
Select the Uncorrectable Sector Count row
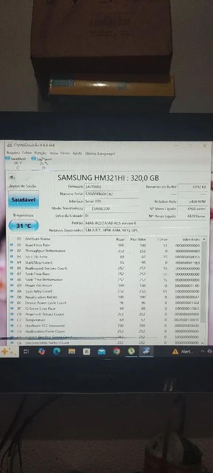point(105,343)
